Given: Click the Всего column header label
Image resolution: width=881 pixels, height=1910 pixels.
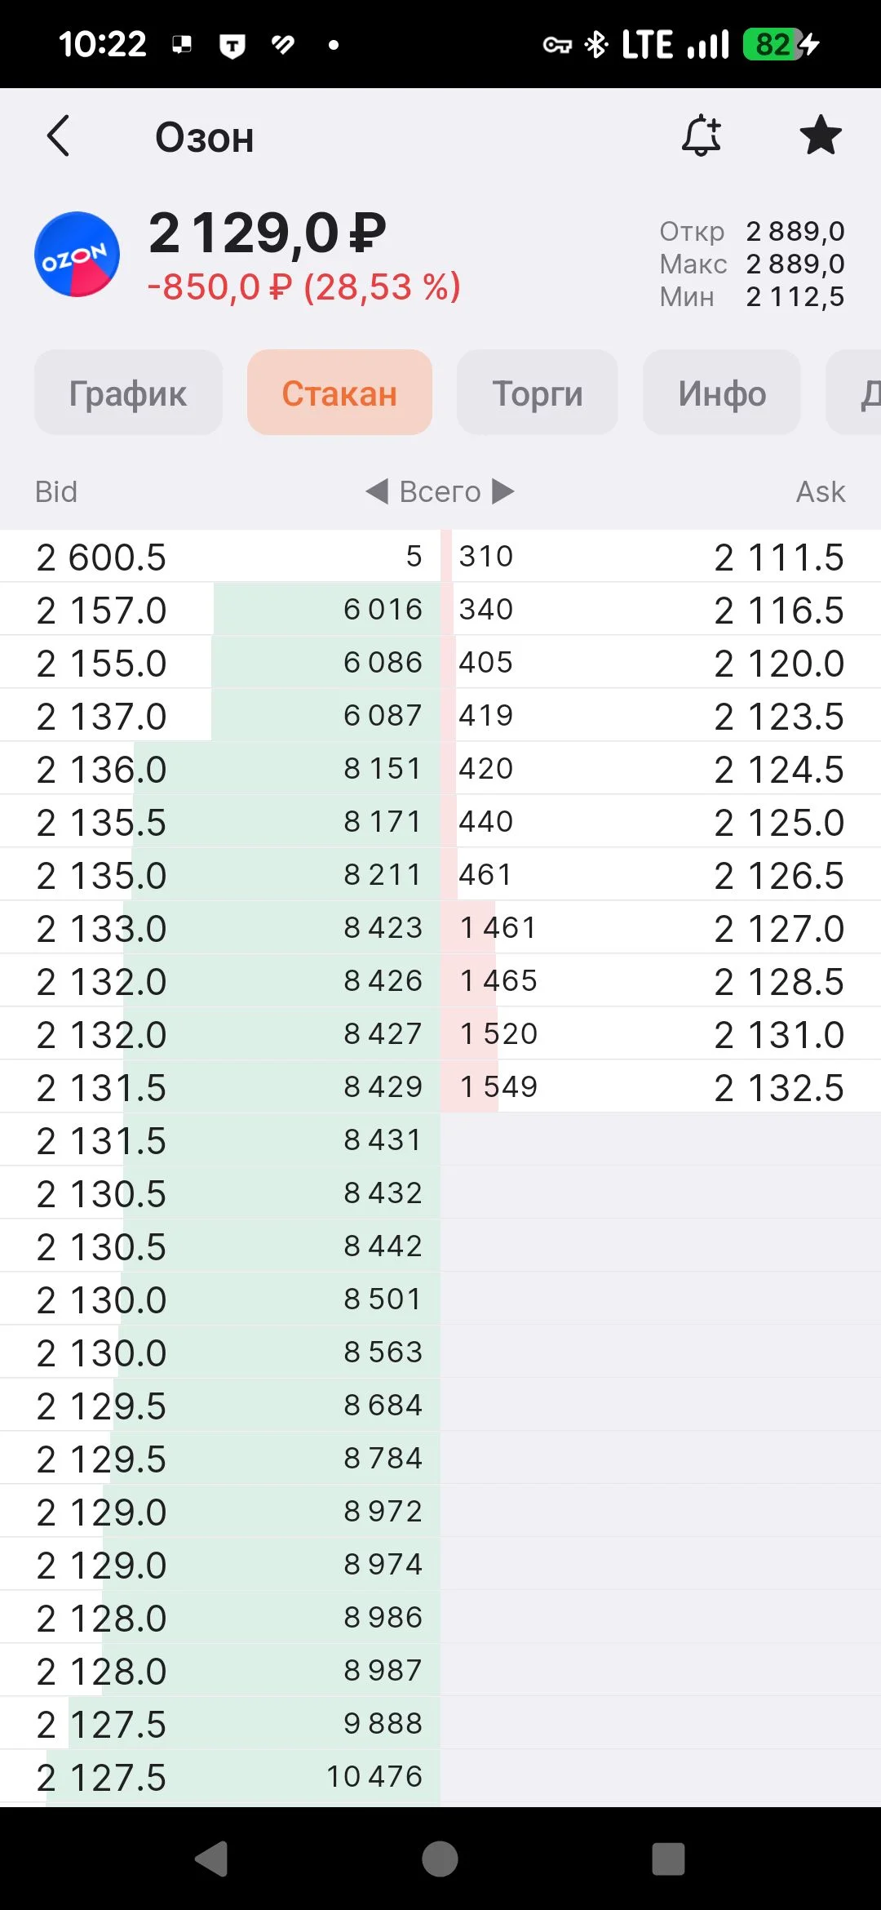Looking at the screenshot, I should [x=440, y=491].
